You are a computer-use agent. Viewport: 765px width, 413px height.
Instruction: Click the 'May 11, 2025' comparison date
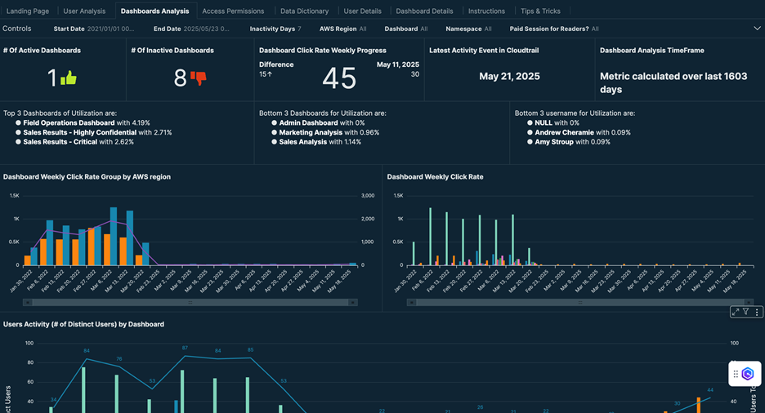[x=398, y=64]
